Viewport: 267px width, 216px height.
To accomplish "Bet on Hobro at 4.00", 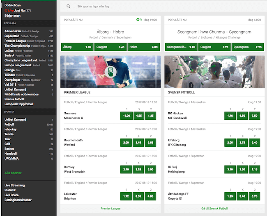I will [x=144, y=47].
